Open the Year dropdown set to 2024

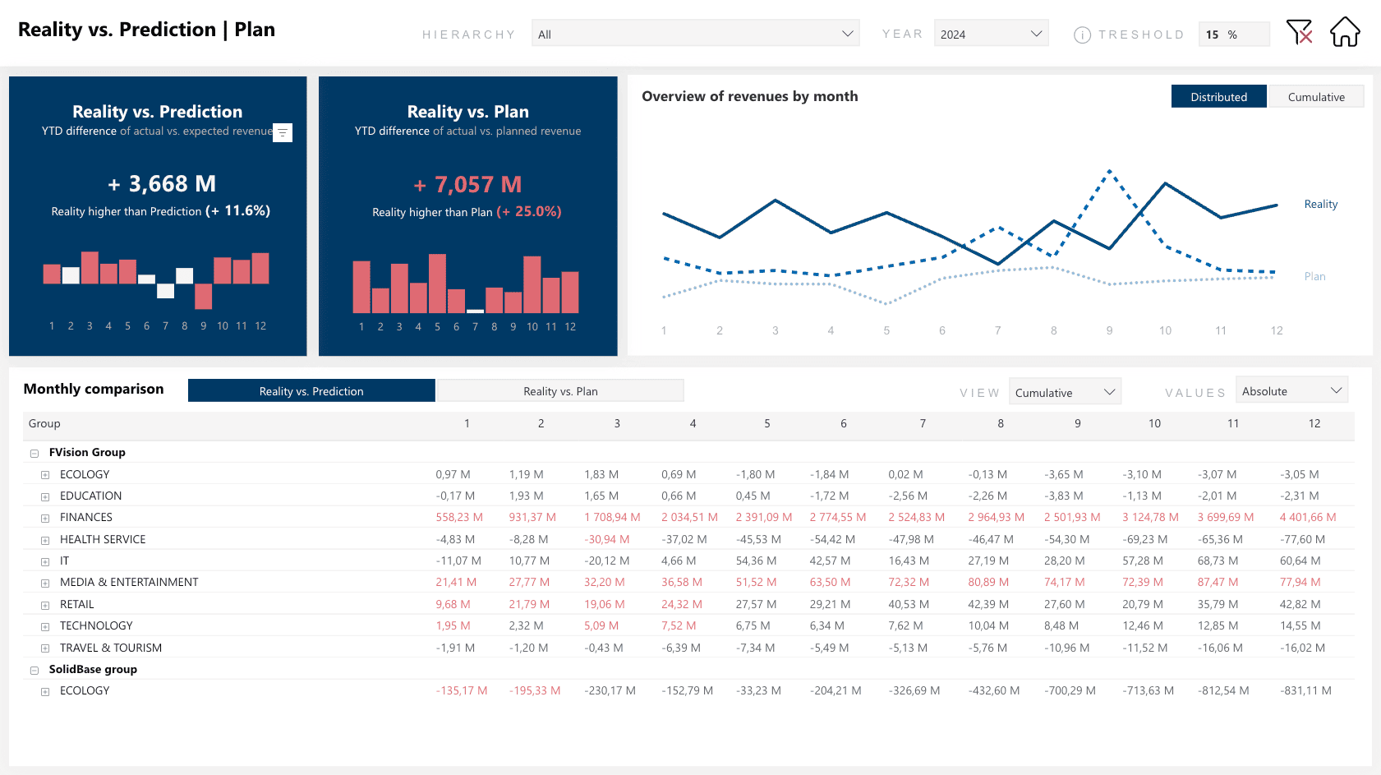click(x=991, y=33)
